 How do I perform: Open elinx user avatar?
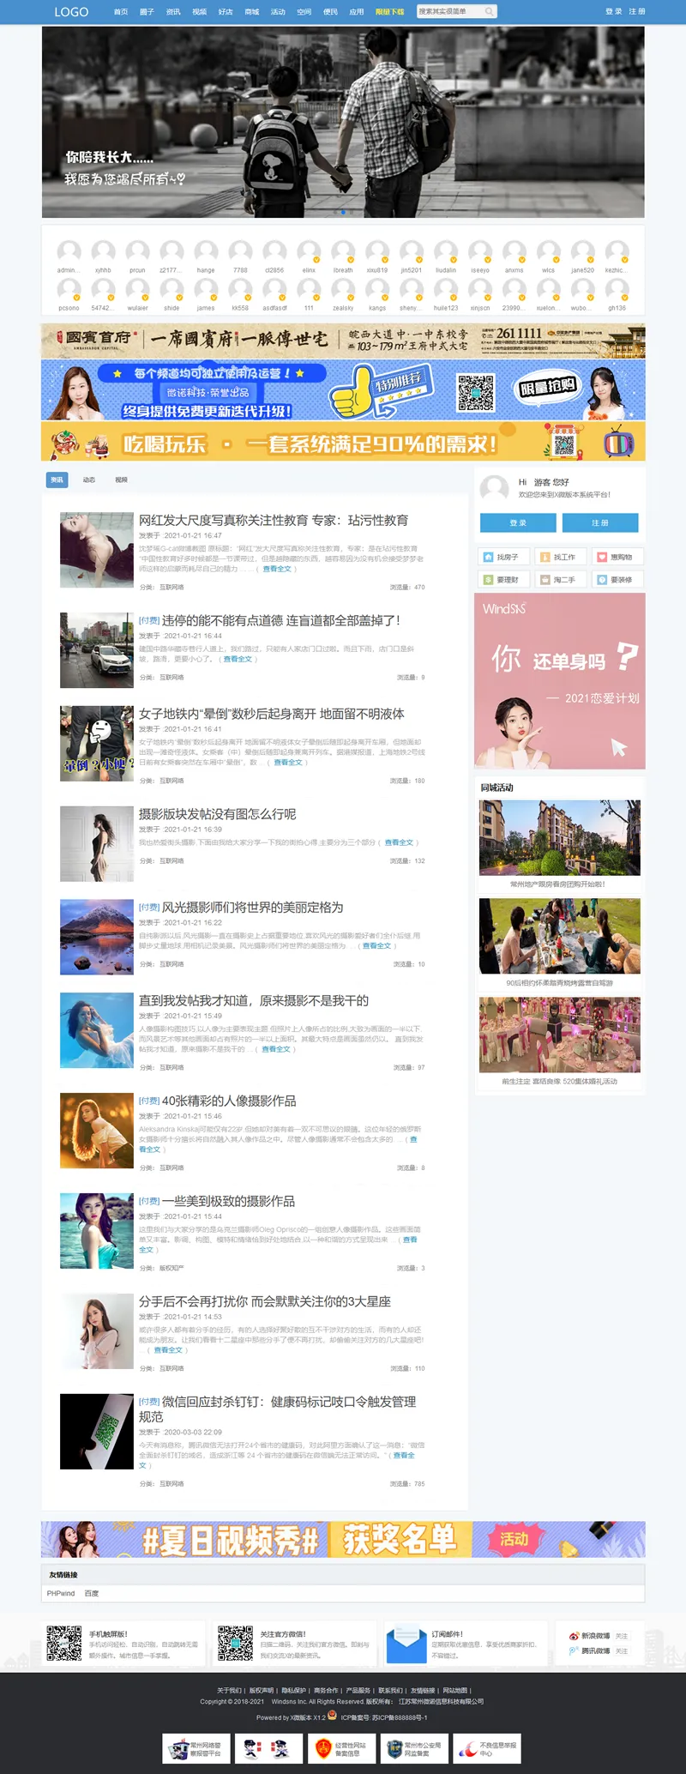[x=309, y=252]
